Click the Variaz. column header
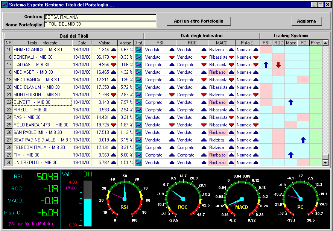 [126, 43]
